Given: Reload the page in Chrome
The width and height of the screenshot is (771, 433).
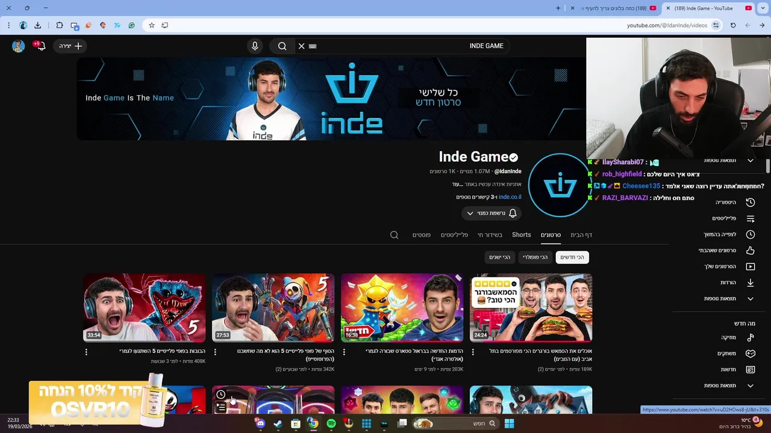Looking at the screenshot, I should pos(733,25).
